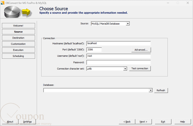
Task: Open the Source type dropdown
Action: coord(128,24)
